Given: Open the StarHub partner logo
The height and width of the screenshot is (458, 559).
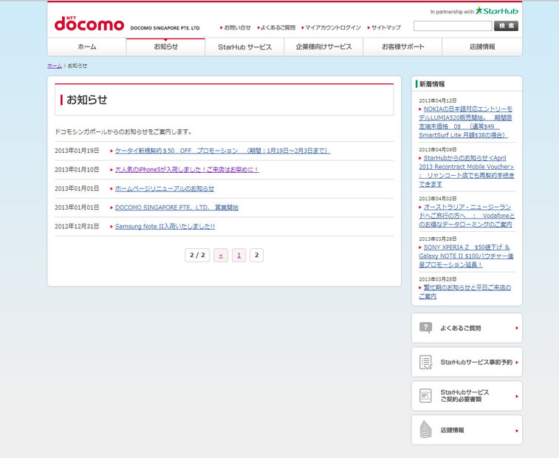Looking at the screenshot, I should 497,10.
